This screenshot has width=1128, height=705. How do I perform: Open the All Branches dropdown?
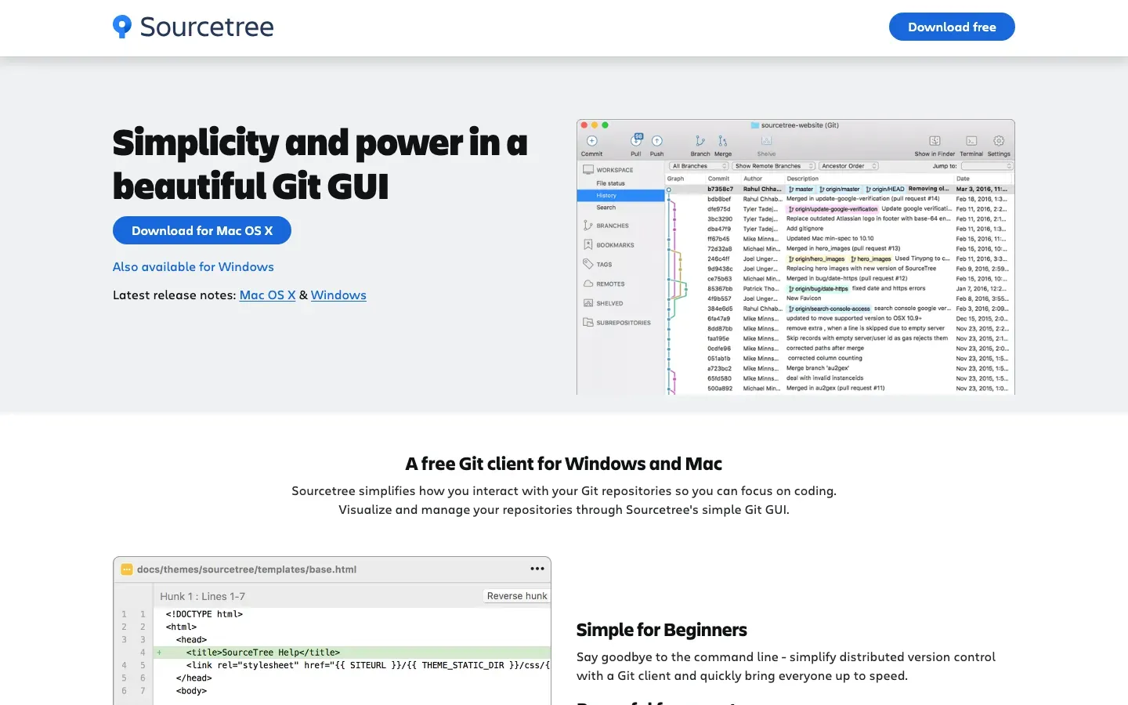tap(699, 166)
